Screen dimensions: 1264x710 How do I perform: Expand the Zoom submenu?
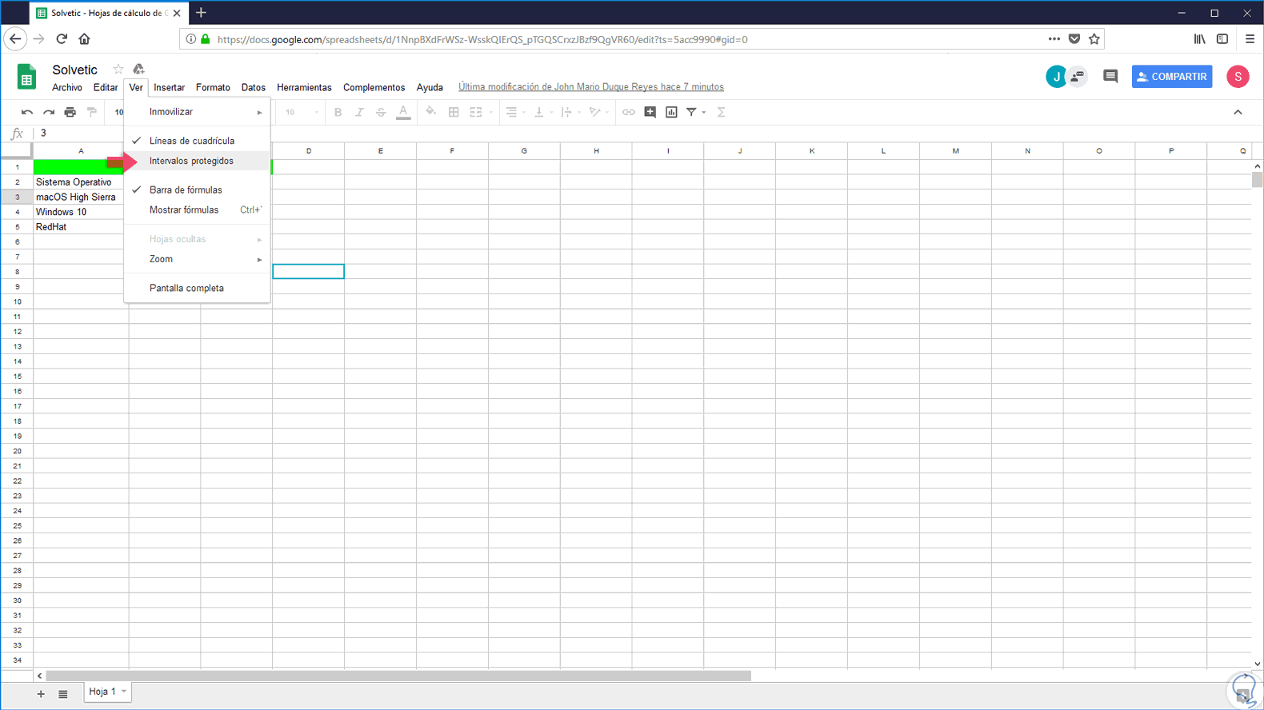197,259
